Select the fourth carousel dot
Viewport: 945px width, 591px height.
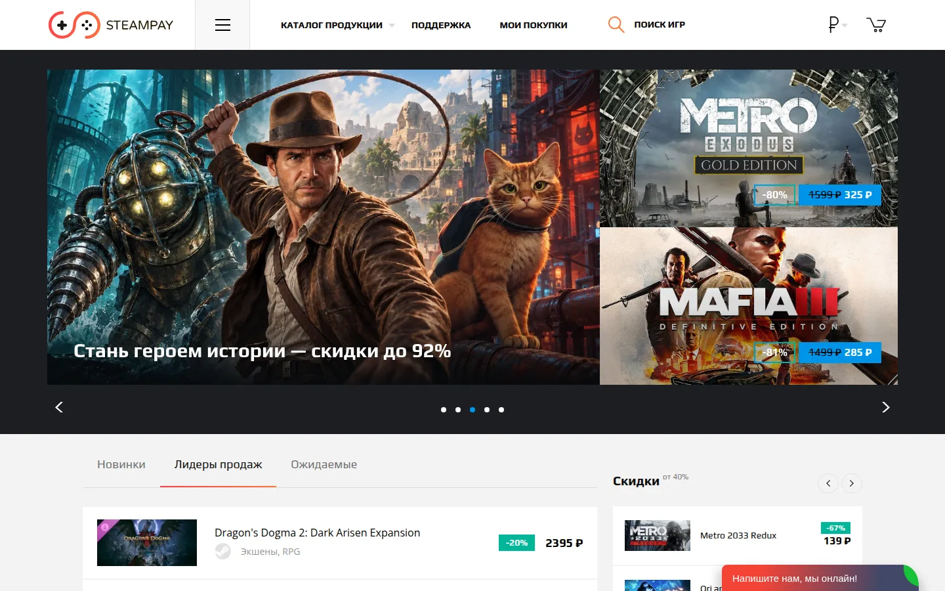click(487, 410)
